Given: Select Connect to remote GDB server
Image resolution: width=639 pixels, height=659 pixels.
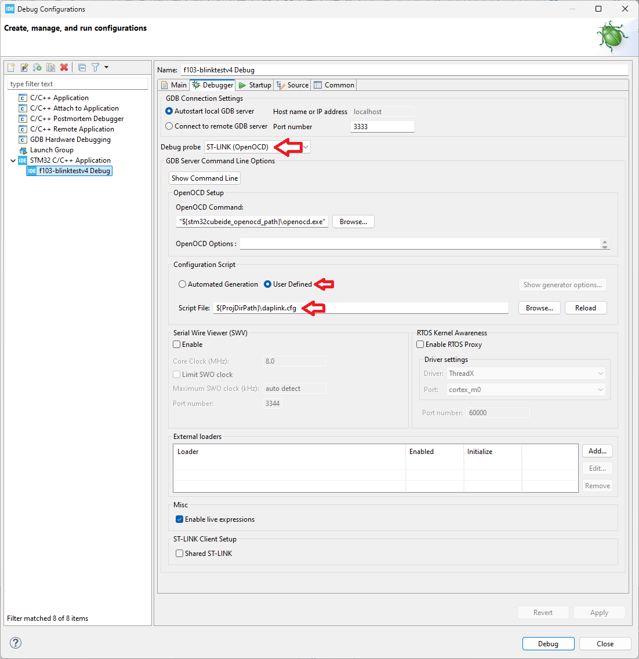Looking at the screenshot, I should (x=169, y=126).
